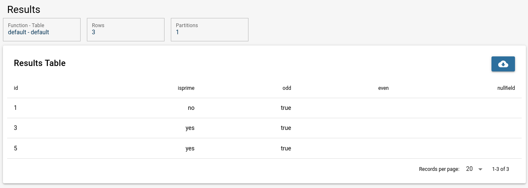528x188 pixels.
Task: Select the table row with id 1
Action: 264,108
